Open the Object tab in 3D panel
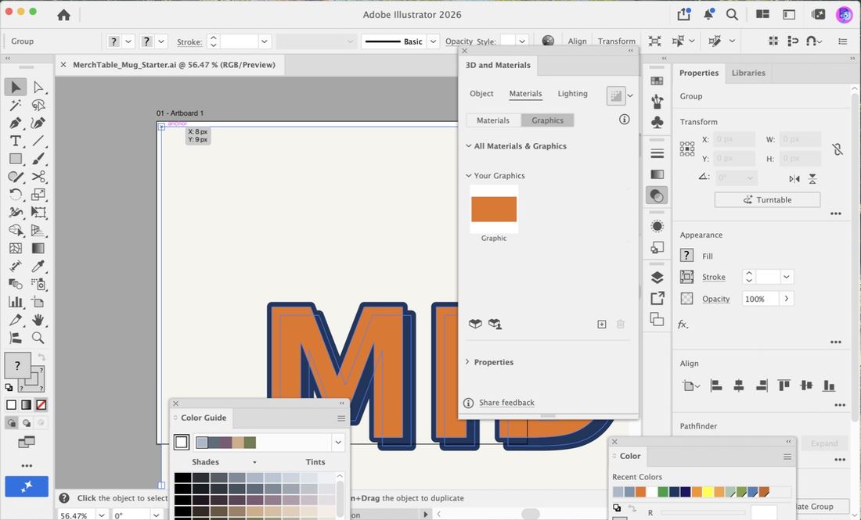Viewport: 861px width, 520px height. [481, 93]
